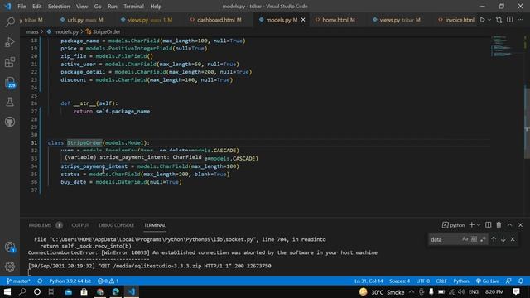The image size is (530, 298).
Task: Close the terminal panel
Action: click(521, 225)
